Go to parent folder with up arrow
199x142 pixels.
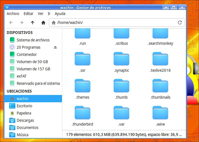(33, 23)
